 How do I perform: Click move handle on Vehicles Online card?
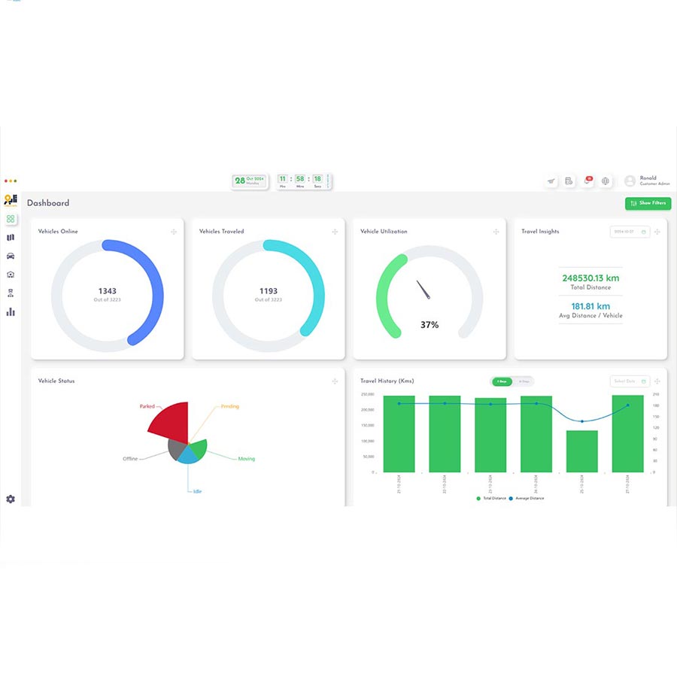tap(174, 232)
